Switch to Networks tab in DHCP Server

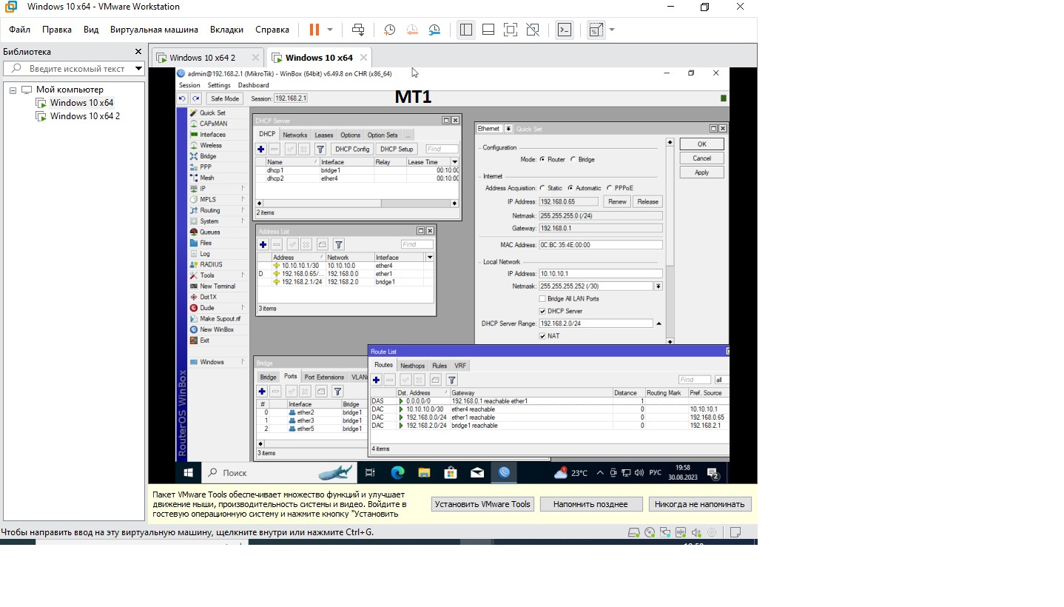pos(294,135)
